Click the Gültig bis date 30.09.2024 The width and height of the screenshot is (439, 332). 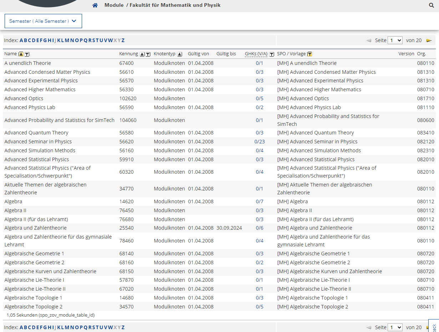click(229, 228)
